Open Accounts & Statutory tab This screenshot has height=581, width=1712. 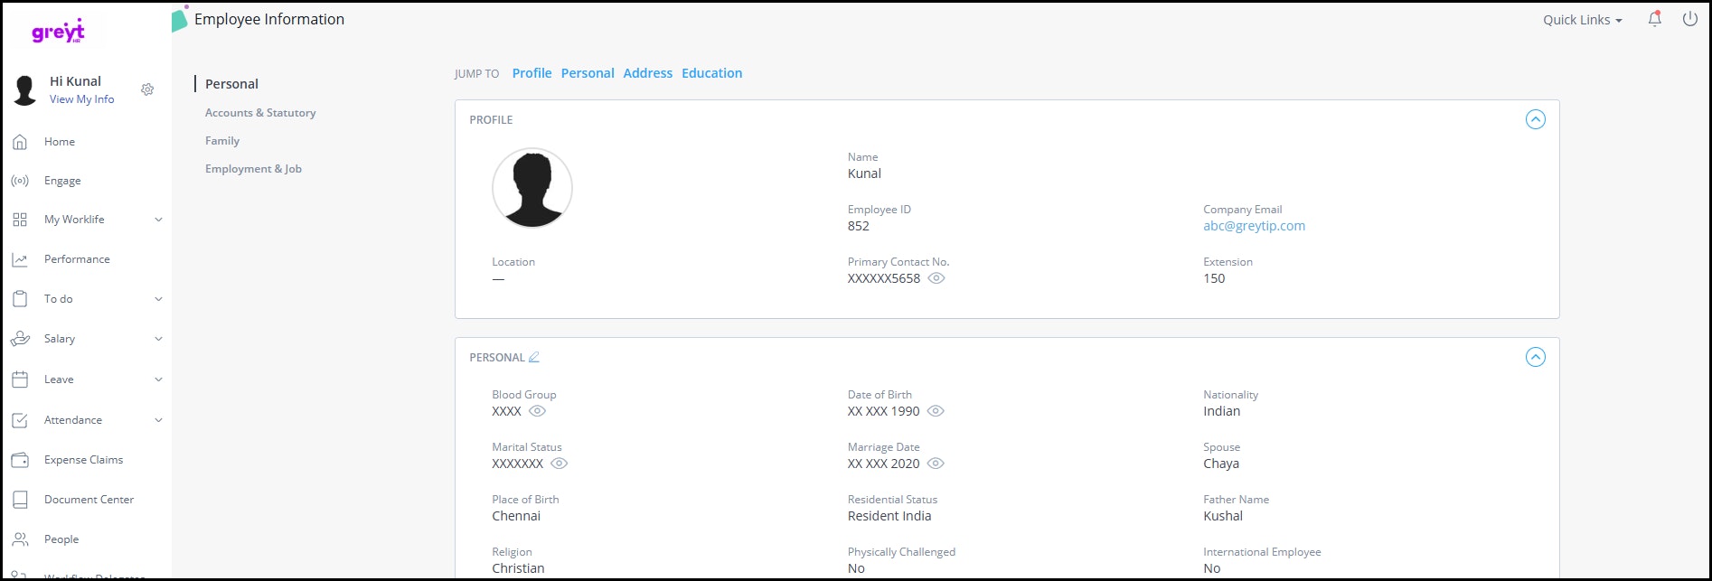pos(260,113)
